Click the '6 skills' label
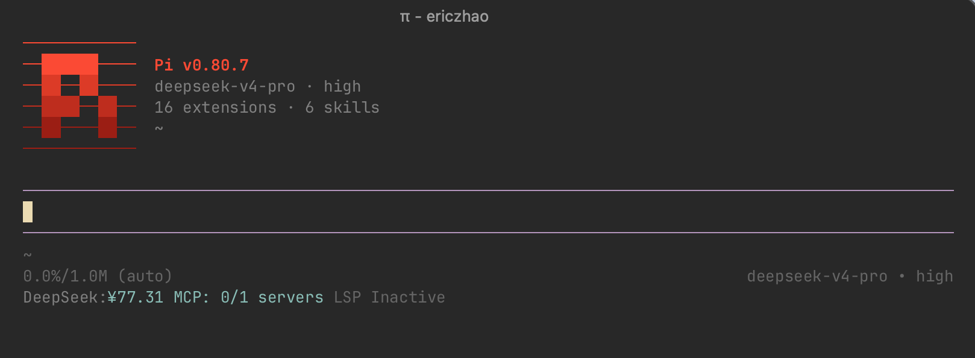Viewport: 975px width, 358px height. click(342, 107)
